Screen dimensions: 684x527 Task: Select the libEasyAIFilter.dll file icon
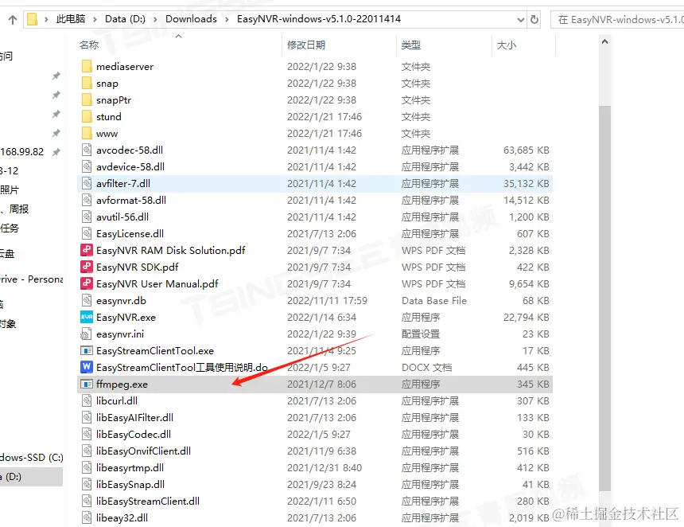pos(87,417)
